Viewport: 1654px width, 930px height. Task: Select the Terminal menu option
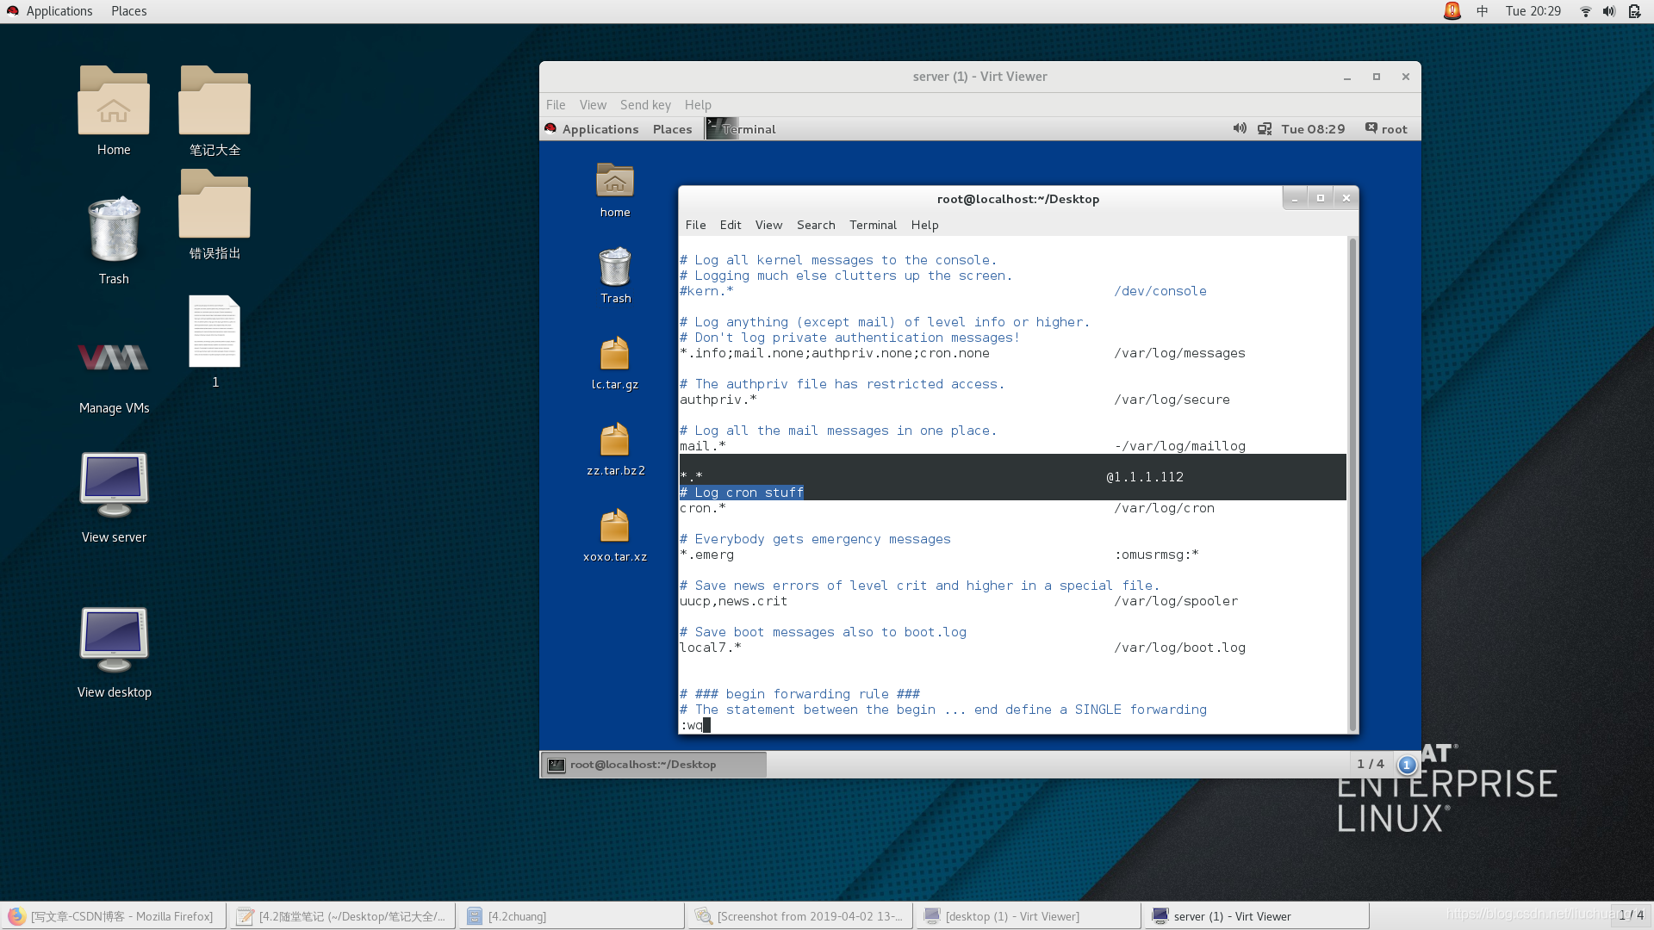[873, 224]
